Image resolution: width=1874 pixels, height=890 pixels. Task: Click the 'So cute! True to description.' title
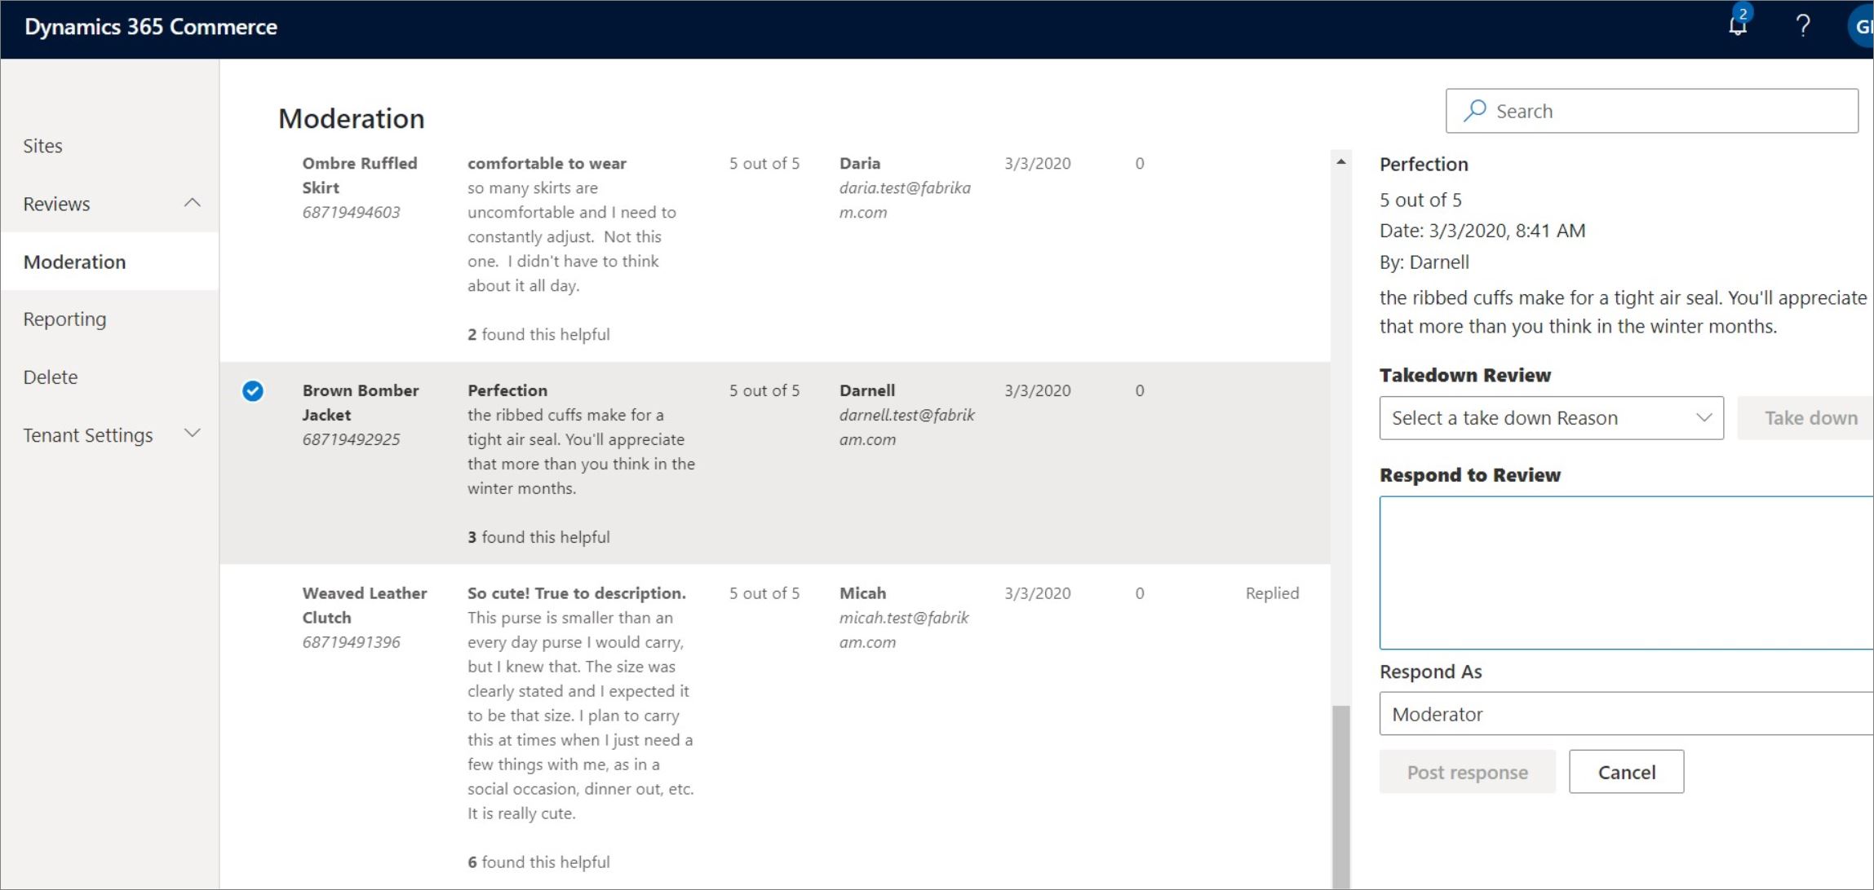tap(577, 593)
